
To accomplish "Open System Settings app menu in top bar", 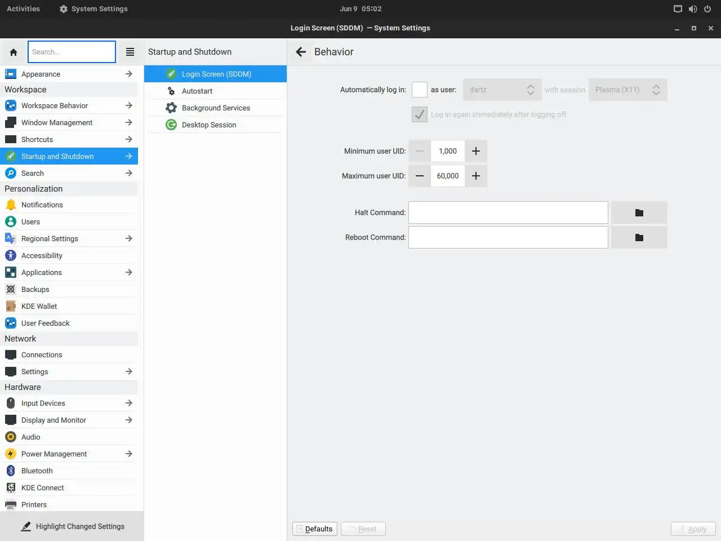I will click(94, 8).
